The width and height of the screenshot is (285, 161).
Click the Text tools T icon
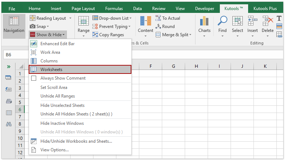[279, 18]
